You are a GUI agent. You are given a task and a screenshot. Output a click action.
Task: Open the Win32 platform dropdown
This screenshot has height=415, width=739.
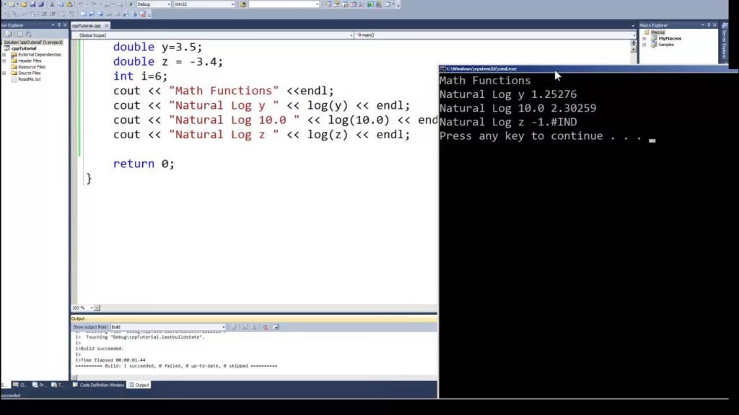(204, 4)
